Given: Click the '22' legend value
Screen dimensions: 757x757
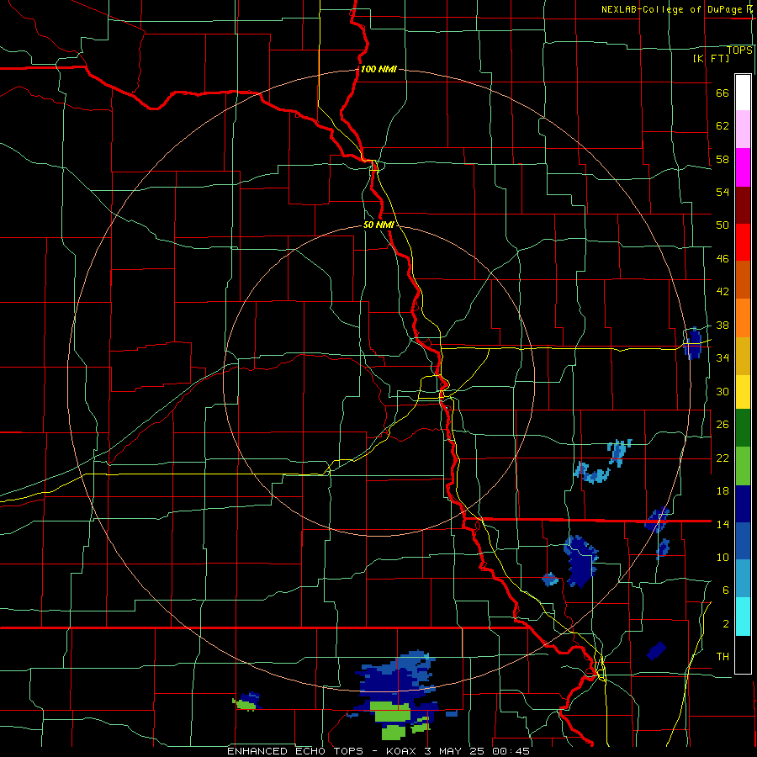Looking at the screenshot, I should tap(723, 458).
